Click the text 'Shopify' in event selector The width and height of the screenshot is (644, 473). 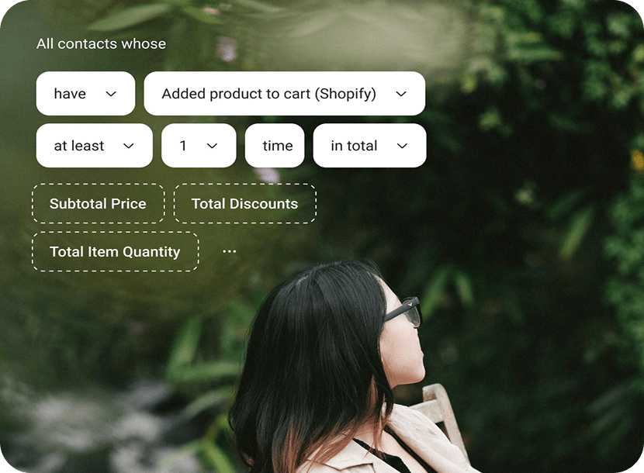click(346, 94)
